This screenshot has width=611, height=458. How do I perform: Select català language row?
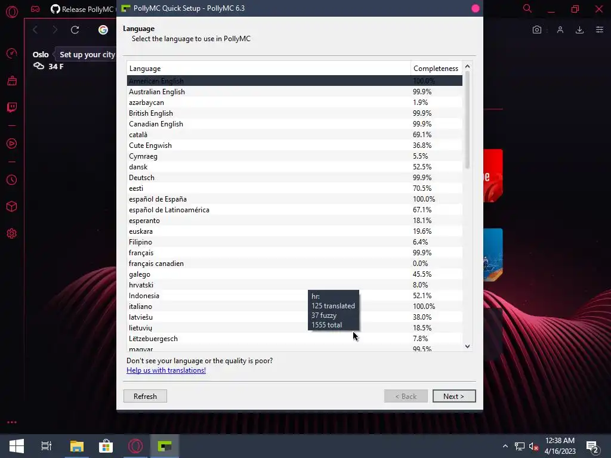[x=295, y=134]
